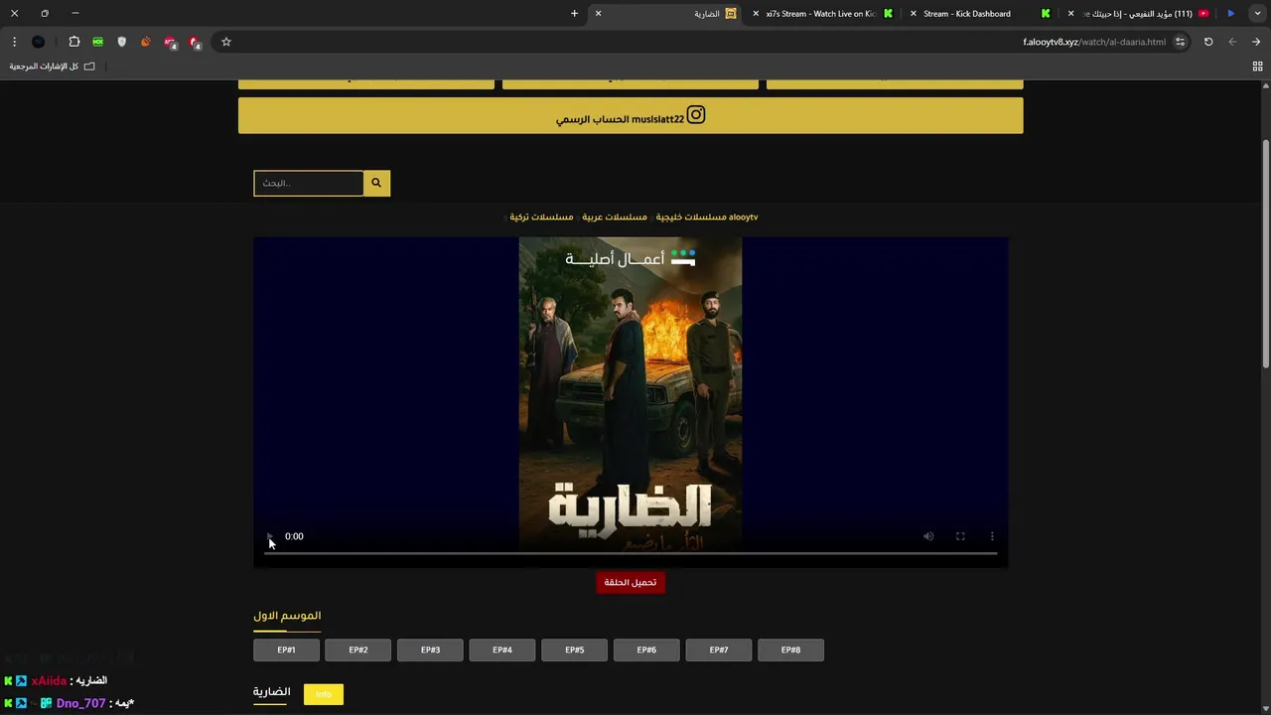Viewport: 1271px width, 715px height.
Task: Close the 'الضارية' tab
Action: [598, 14]
